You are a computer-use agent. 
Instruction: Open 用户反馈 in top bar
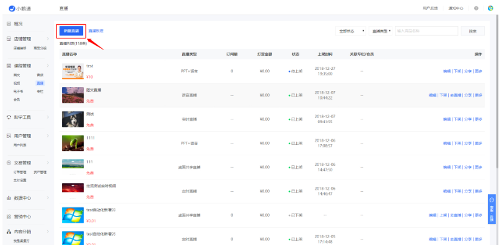click(x=430, y=8)
